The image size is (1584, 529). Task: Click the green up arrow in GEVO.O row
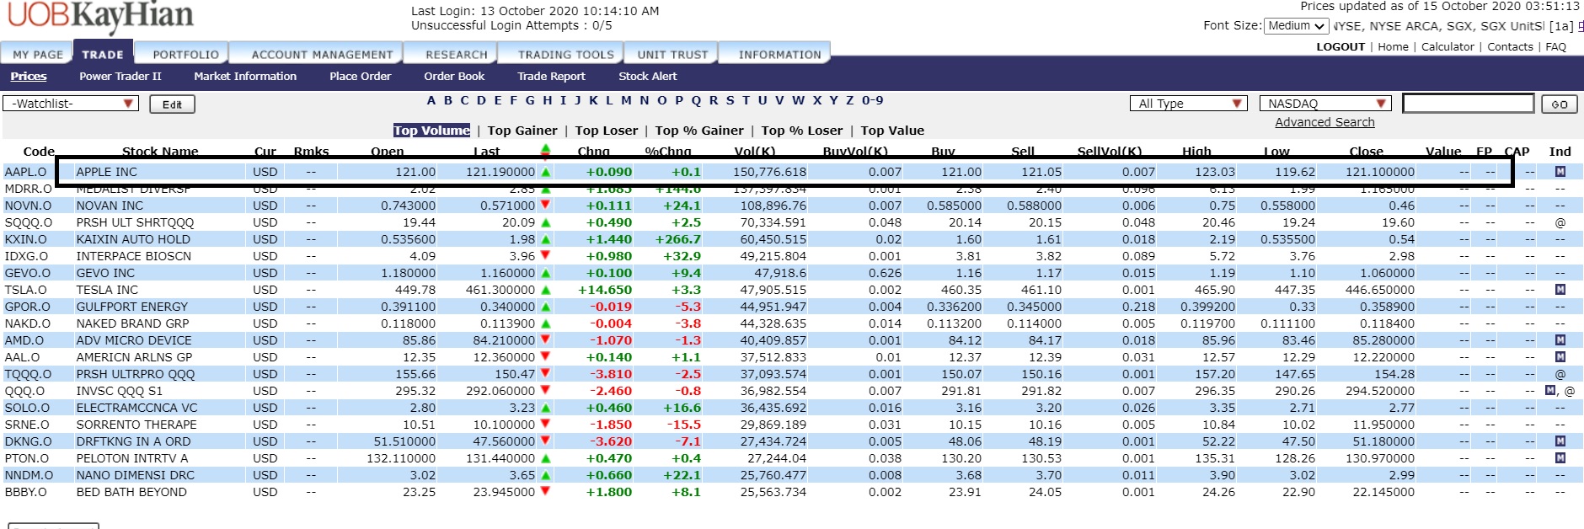pyautogui.click(x=546, y=273)
